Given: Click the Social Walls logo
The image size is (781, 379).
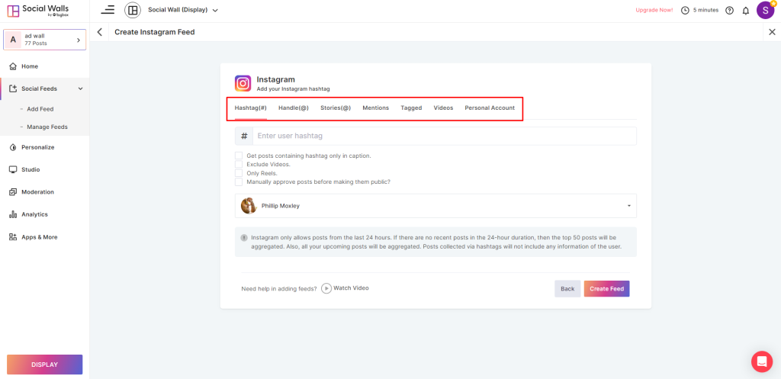Looking at the screenshot, I should 38,11.
